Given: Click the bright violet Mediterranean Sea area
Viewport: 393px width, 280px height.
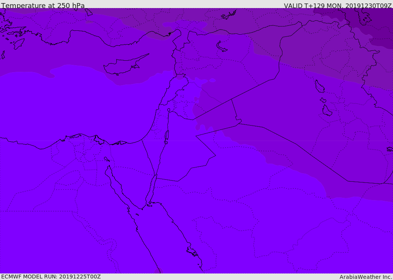Looking at the screenshot, I should tap(75, 105).
